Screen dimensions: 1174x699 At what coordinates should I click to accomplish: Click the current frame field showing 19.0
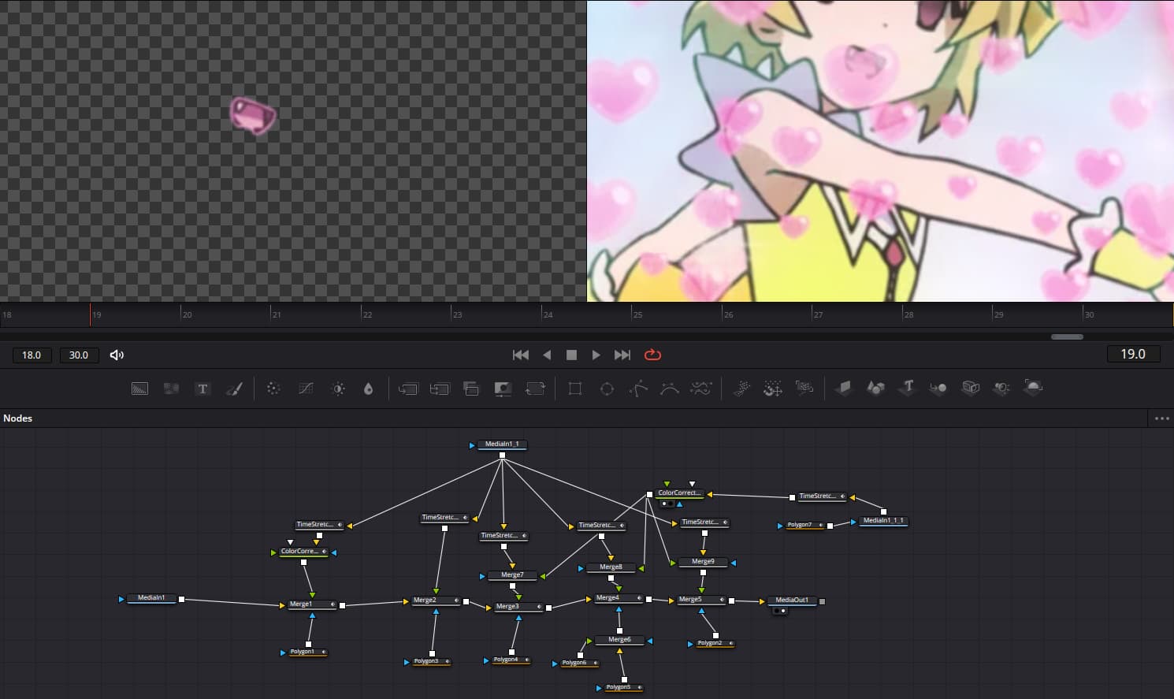[1132, 355]
